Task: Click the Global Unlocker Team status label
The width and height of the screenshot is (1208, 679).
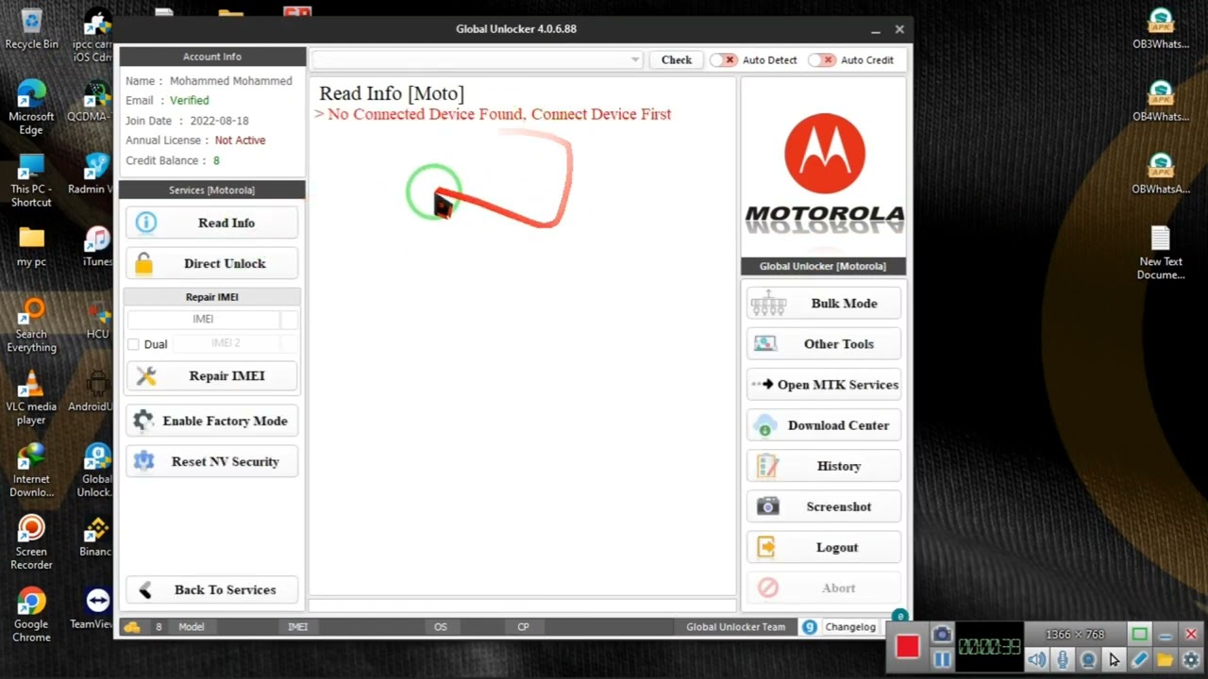Action: click(735, 627)
